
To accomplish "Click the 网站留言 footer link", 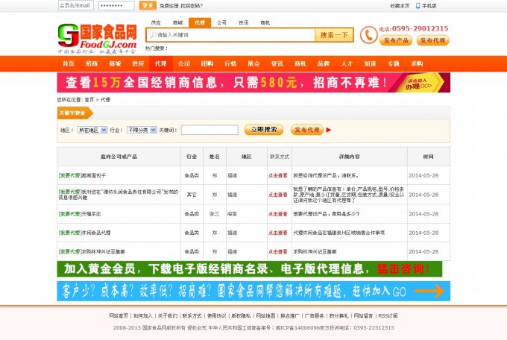I will click(x=363, y=315).
